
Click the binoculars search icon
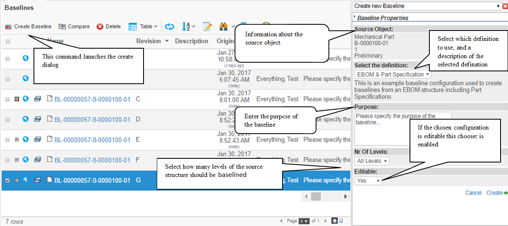coord(224,26)
